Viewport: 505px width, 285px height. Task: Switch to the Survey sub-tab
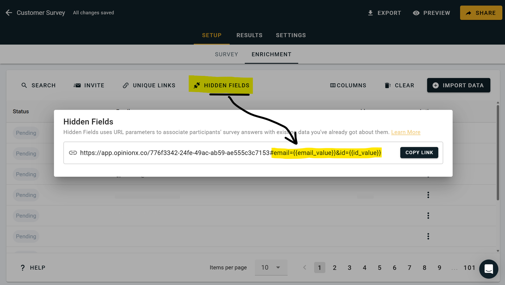coord(226,54)
